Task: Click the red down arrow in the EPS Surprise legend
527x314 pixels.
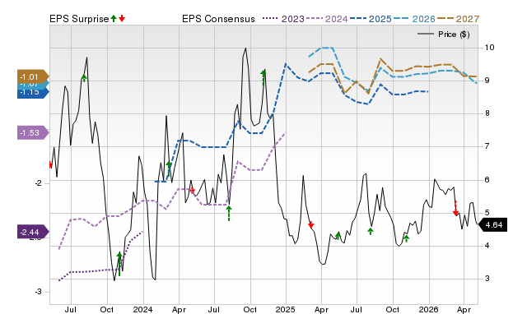Action: coord(122,18)
